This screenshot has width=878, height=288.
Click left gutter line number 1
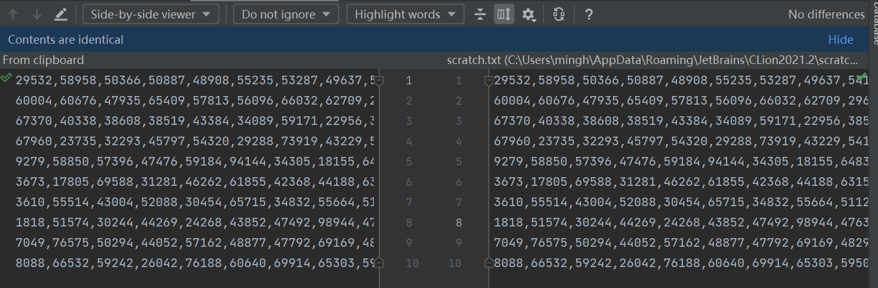point(409,81)
